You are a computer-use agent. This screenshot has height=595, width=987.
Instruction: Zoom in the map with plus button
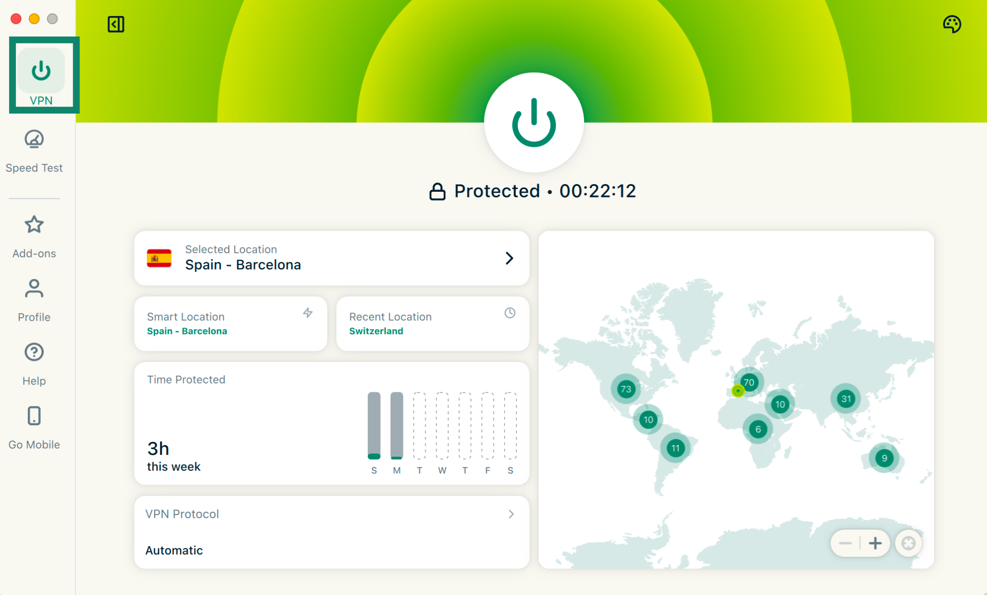coord(875,543)
